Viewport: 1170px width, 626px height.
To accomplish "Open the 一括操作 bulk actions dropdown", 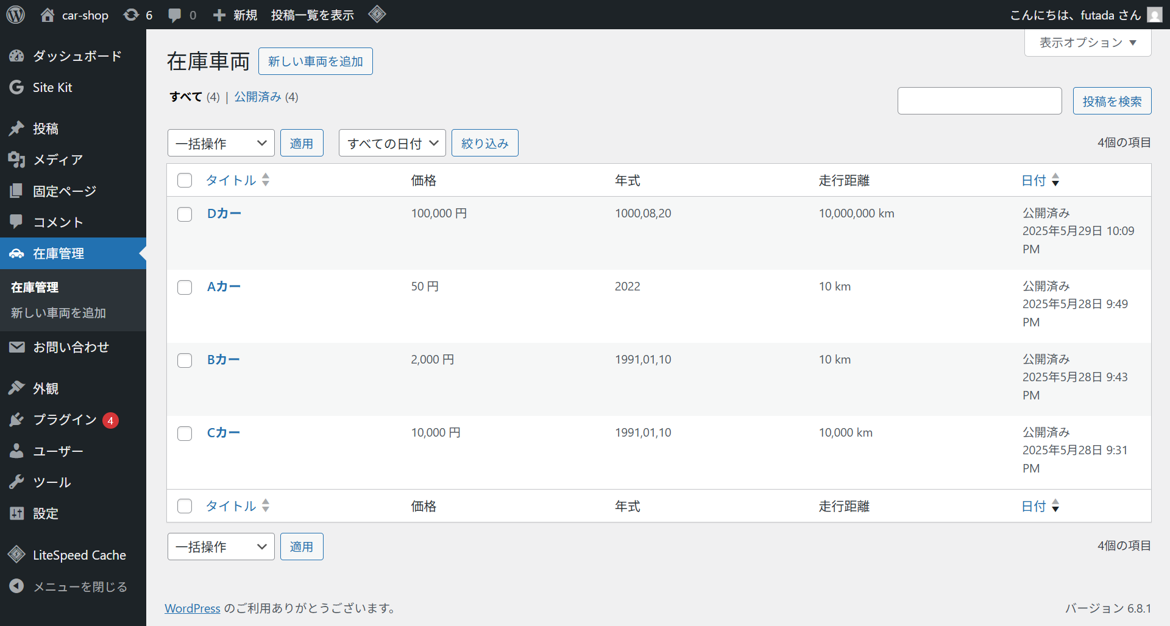I will coord(221,142).
